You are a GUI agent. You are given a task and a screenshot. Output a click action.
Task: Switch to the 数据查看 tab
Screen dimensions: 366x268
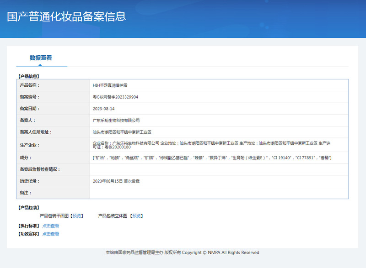click(41, 58)
